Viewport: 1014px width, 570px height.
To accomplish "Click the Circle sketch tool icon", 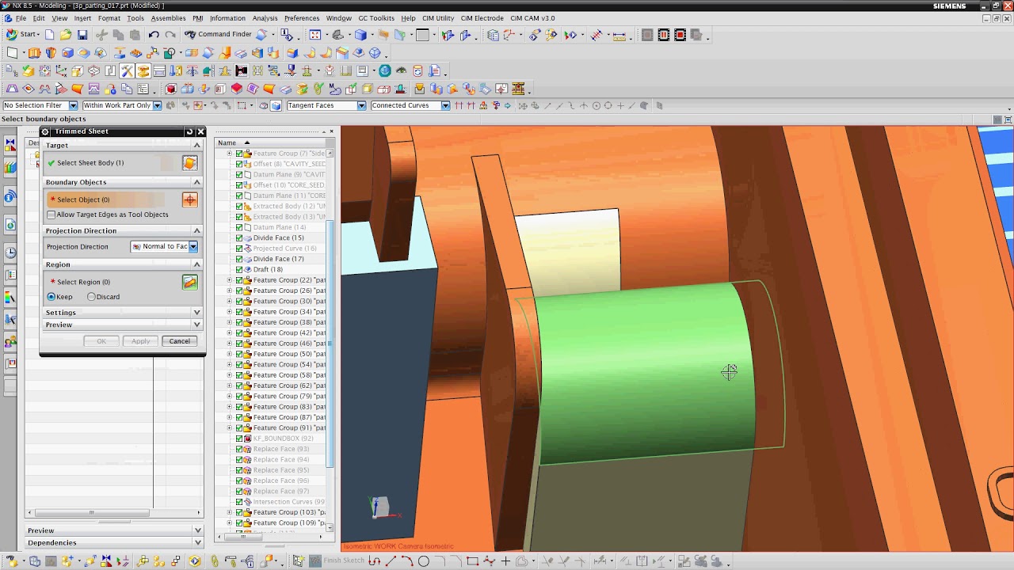I will click(424, 561).
